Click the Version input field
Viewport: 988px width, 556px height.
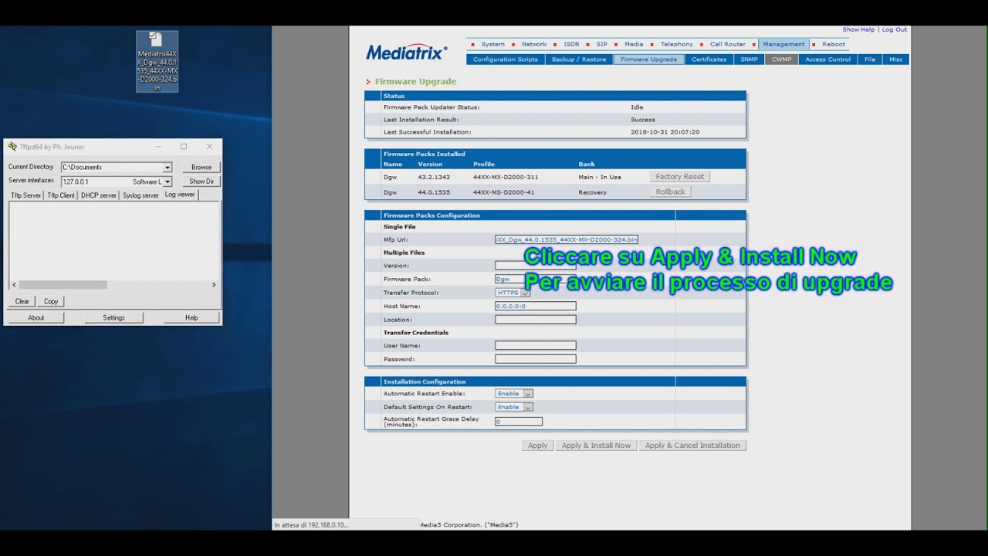(536, 266)
